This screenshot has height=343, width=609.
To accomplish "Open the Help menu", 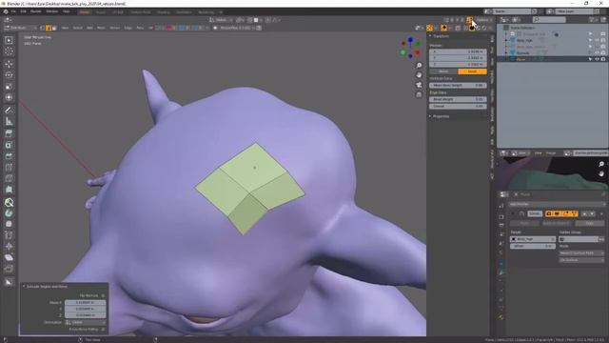I will pos(67,11).
